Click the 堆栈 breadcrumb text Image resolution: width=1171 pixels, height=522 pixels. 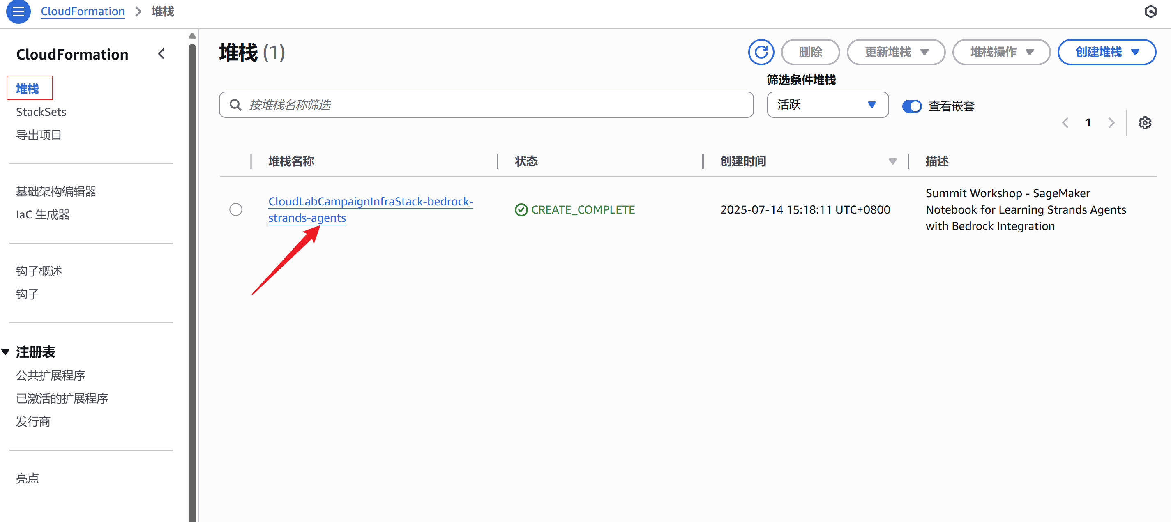[163, 11]
